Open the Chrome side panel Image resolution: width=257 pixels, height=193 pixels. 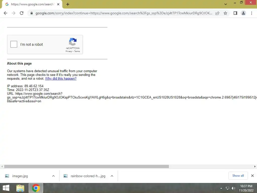point(235,13)
